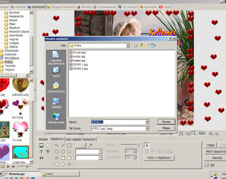Click Mentés button in the save dialog
This screenshot has width=226, height=179.
coord(166,122)
